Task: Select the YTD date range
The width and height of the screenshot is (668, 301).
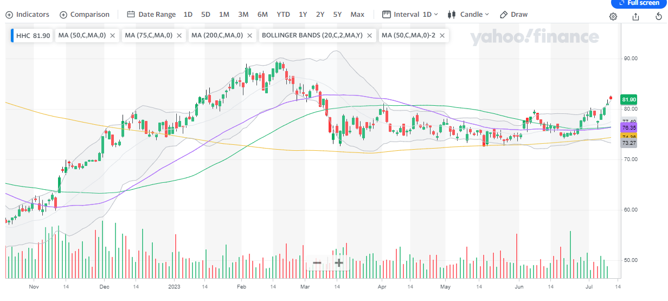Action: pos(283,15)
